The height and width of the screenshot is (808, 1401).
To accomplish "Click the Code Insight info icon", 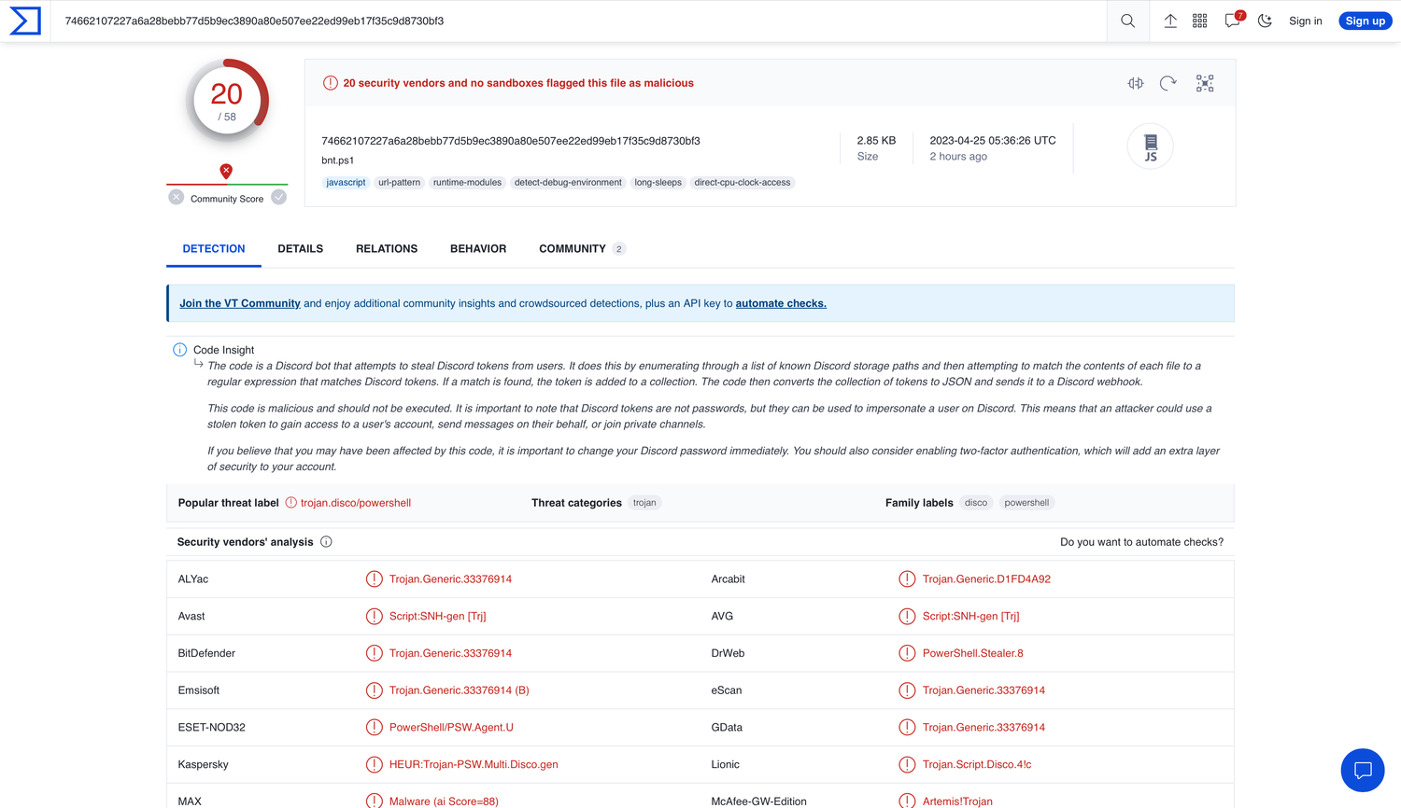I will pyautogui.click(x=179, y=350).
